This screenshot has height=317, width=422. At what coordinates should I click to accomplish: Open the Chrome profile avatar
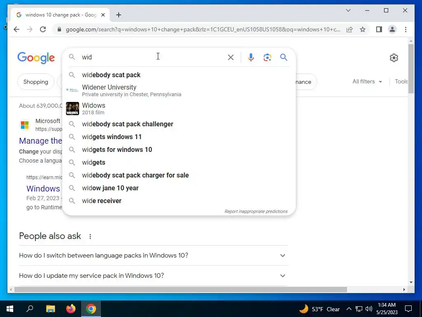[x=392, y=29]
